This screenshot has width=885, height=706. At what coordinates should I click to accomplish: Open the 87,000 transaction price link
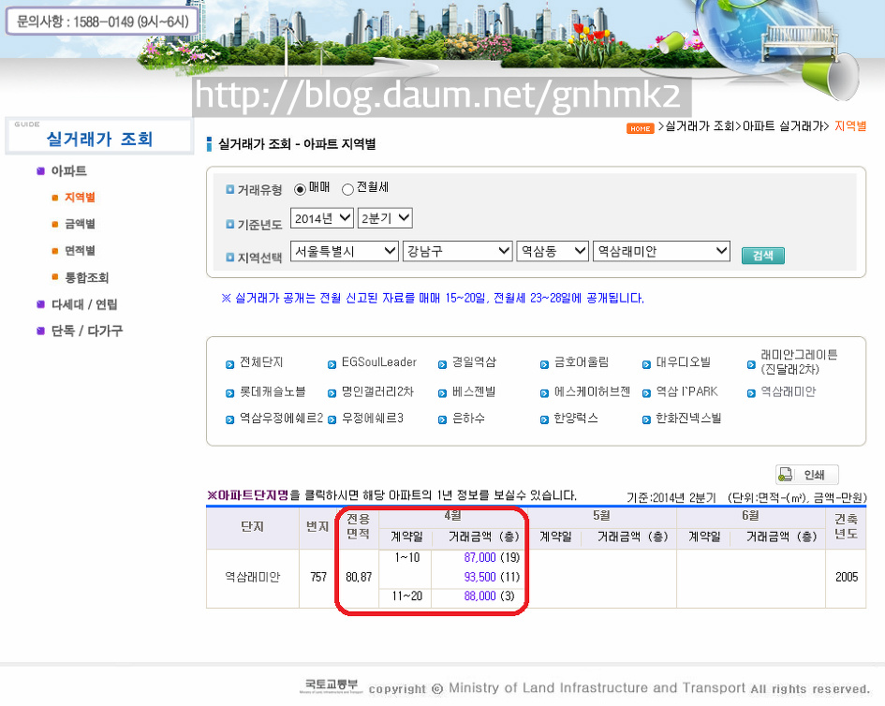pos(479,557)
